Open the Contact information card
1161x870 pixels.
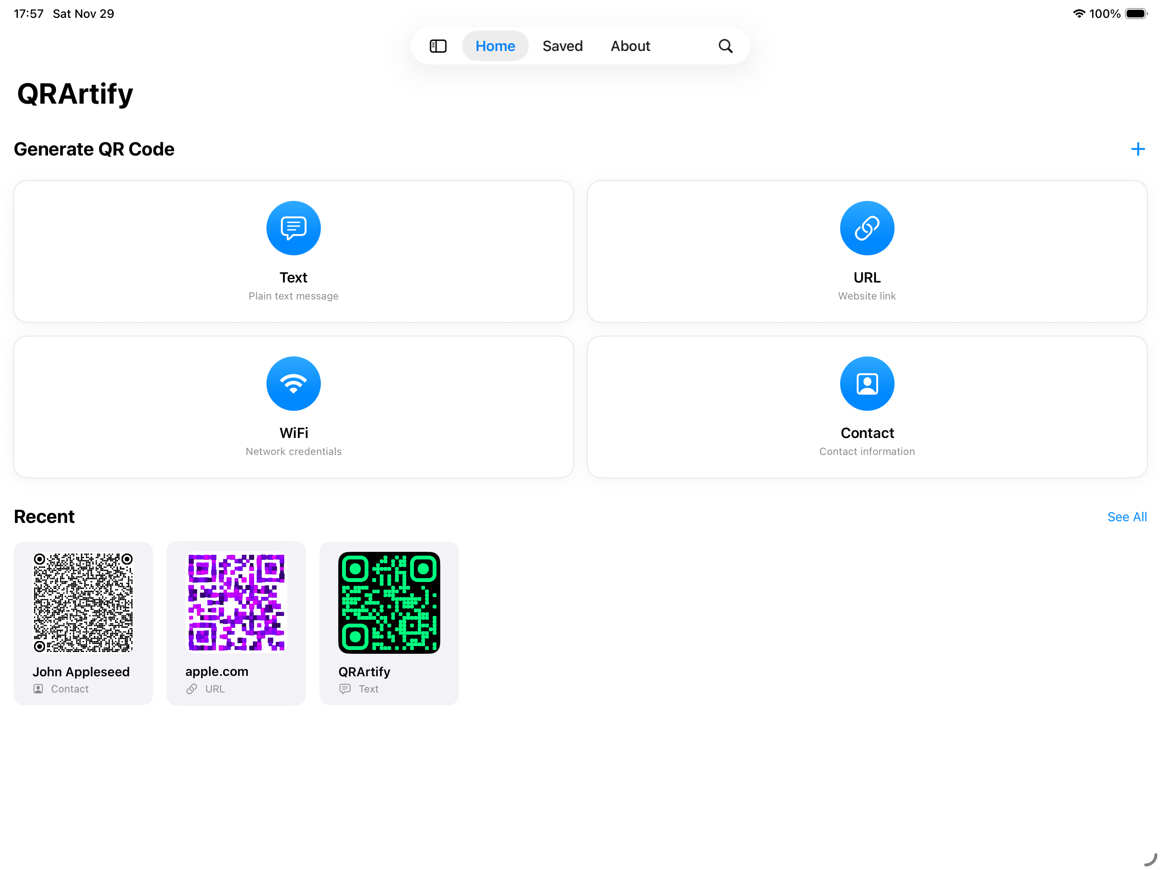(x=867, y=407)
